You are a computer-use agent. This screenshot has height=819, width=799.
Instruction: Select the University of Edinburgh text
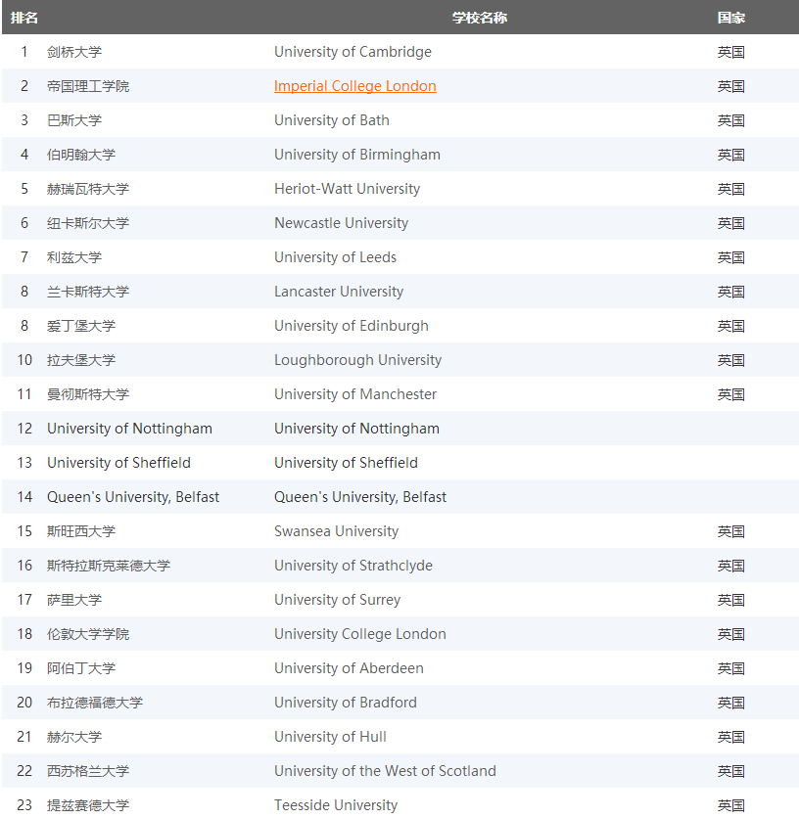352,326
